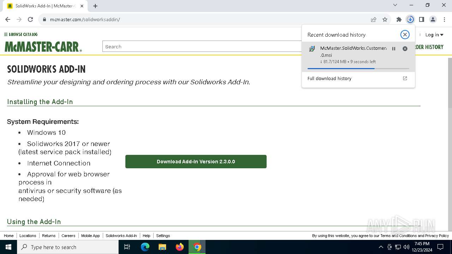The width and height of the screenshot is (452, 254).
Task: Open the Returns footer link
Action: click(49, 236)
